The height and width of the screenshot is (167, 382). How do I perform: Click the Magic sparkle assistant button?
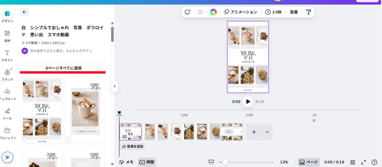pyautogui.click(x=7, y=158)
